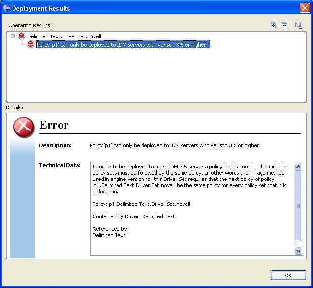Image resolution: width=313 pixels, height=288 pixels.
Task: Click the 'Error' heading text
Action: click(54, 125)
